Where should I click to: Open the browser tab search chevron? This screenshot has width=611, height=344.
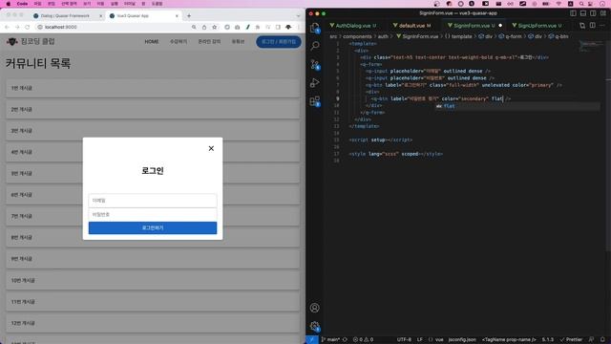coord(299,16)
